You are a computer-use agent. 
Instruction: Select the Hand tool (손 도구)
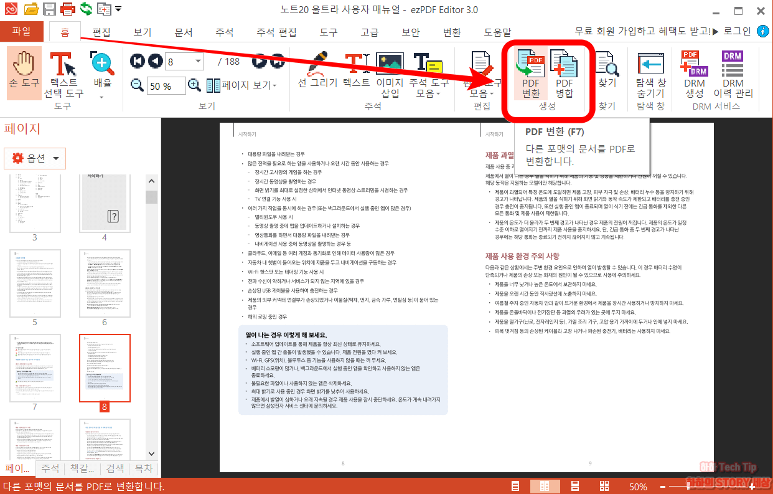pyautogui.click(x=25, y=74)
